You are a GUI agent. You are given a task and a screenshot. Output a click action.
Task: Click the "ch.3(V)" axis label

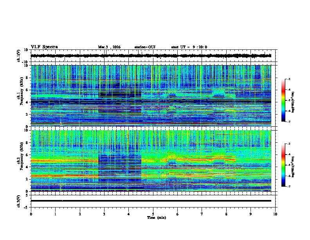[x=19, y=201]
